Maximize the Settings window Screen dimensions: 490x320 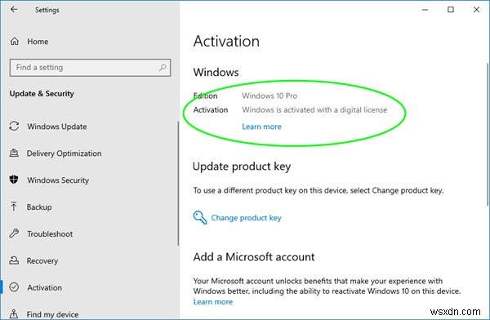click(x=451, y=10)
